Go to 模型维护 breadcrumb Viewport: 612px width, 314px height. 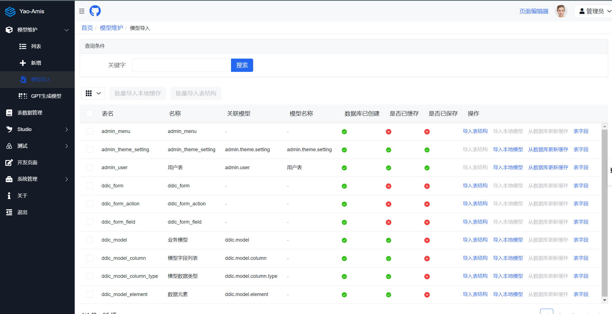point(111,28)
